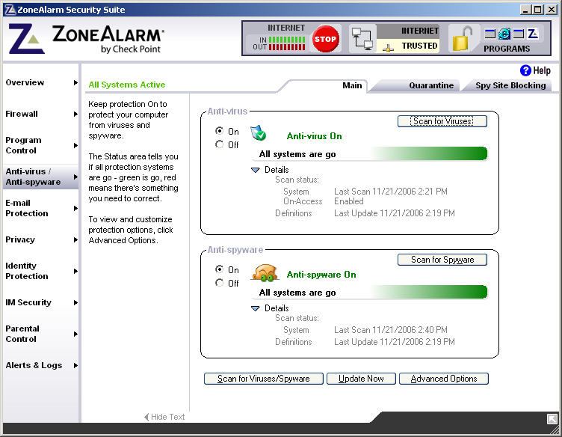Click the anti-virus shield checkmark icon

click(x=258, y=132)
